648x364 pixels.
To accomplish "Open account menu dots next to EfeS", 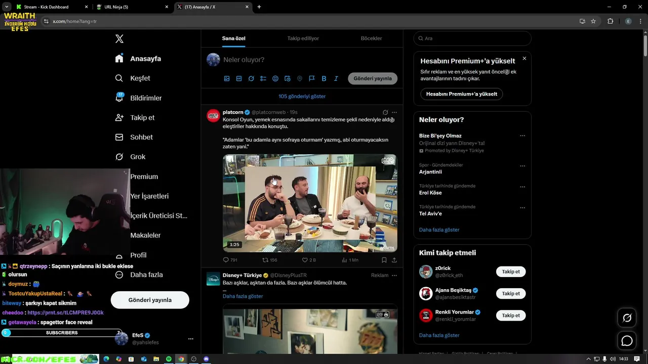I will coord(191,339).
